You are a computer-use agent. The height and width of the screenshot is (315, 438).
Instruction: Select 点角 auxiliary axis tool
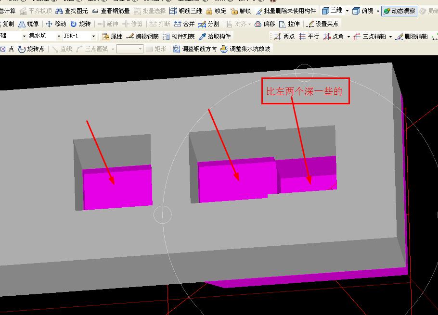[334, 37]
